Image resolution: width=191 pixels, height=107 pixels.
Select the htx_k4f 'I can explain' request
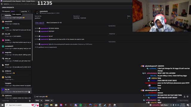click(16, 35)
